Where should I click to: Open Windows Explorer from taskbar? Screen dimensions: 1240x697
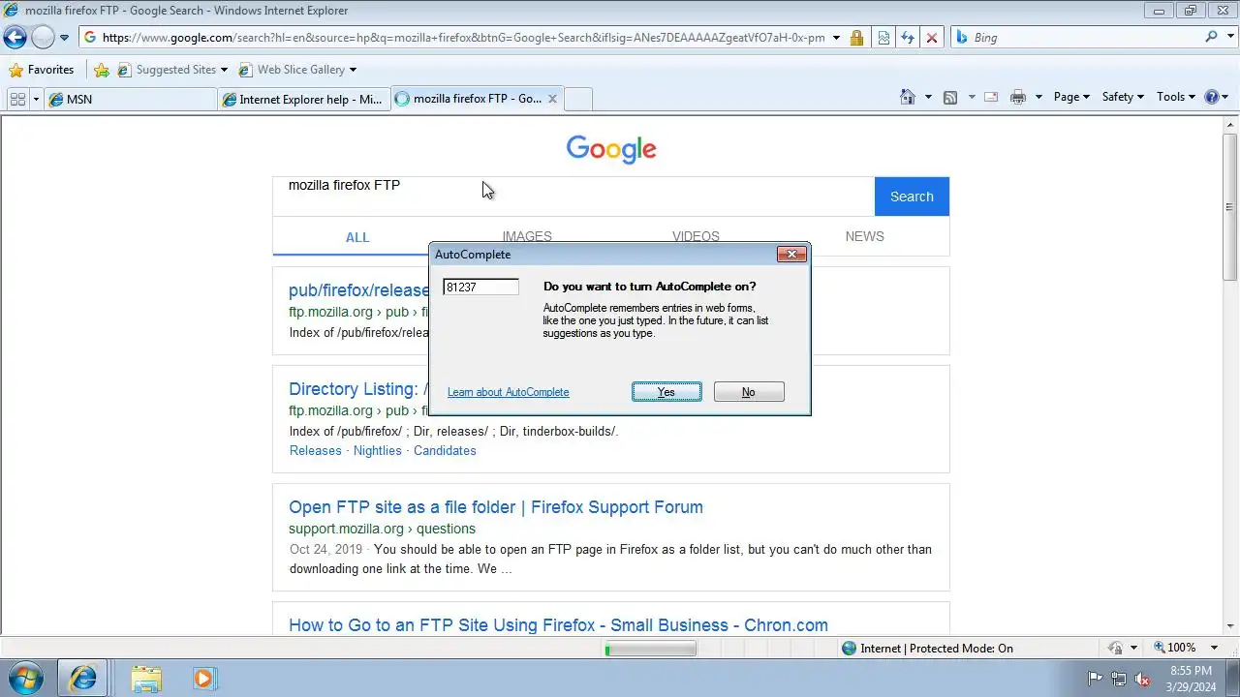tap(146, 679)
